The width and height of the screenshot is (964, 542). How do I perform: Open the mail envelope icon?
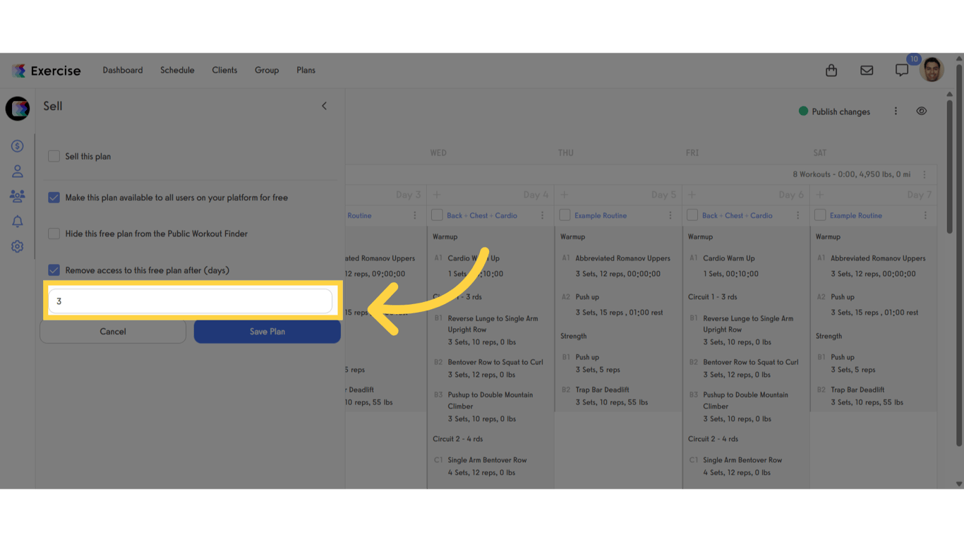coord(867,71)
